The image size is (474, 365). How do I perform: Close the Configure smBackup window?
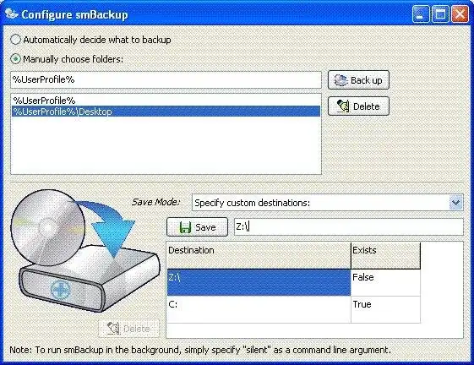460,14
